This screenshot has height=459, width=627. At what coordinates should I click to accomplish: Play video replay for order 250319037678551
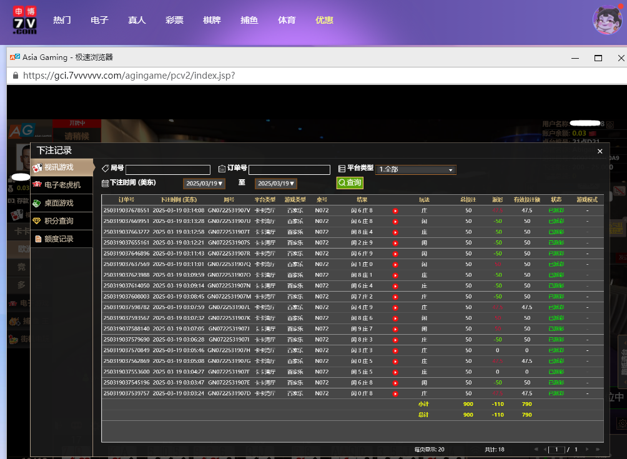tap(395, 211)
